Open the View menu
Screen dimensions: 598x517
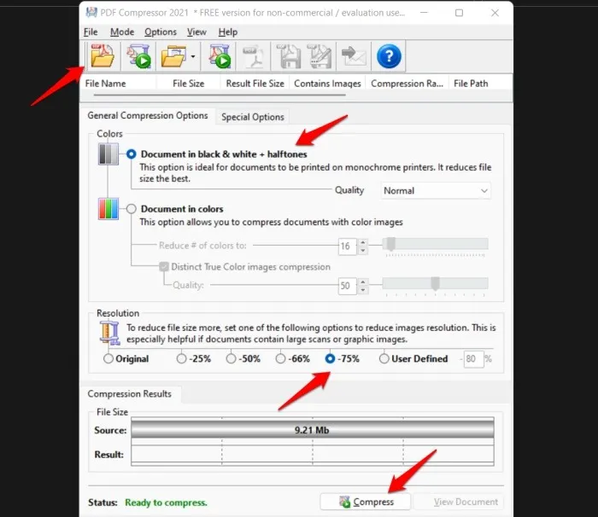(x=196, y=32)
